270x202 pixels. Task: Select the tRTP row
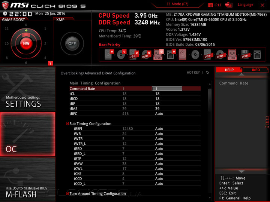tap(137, 159)
